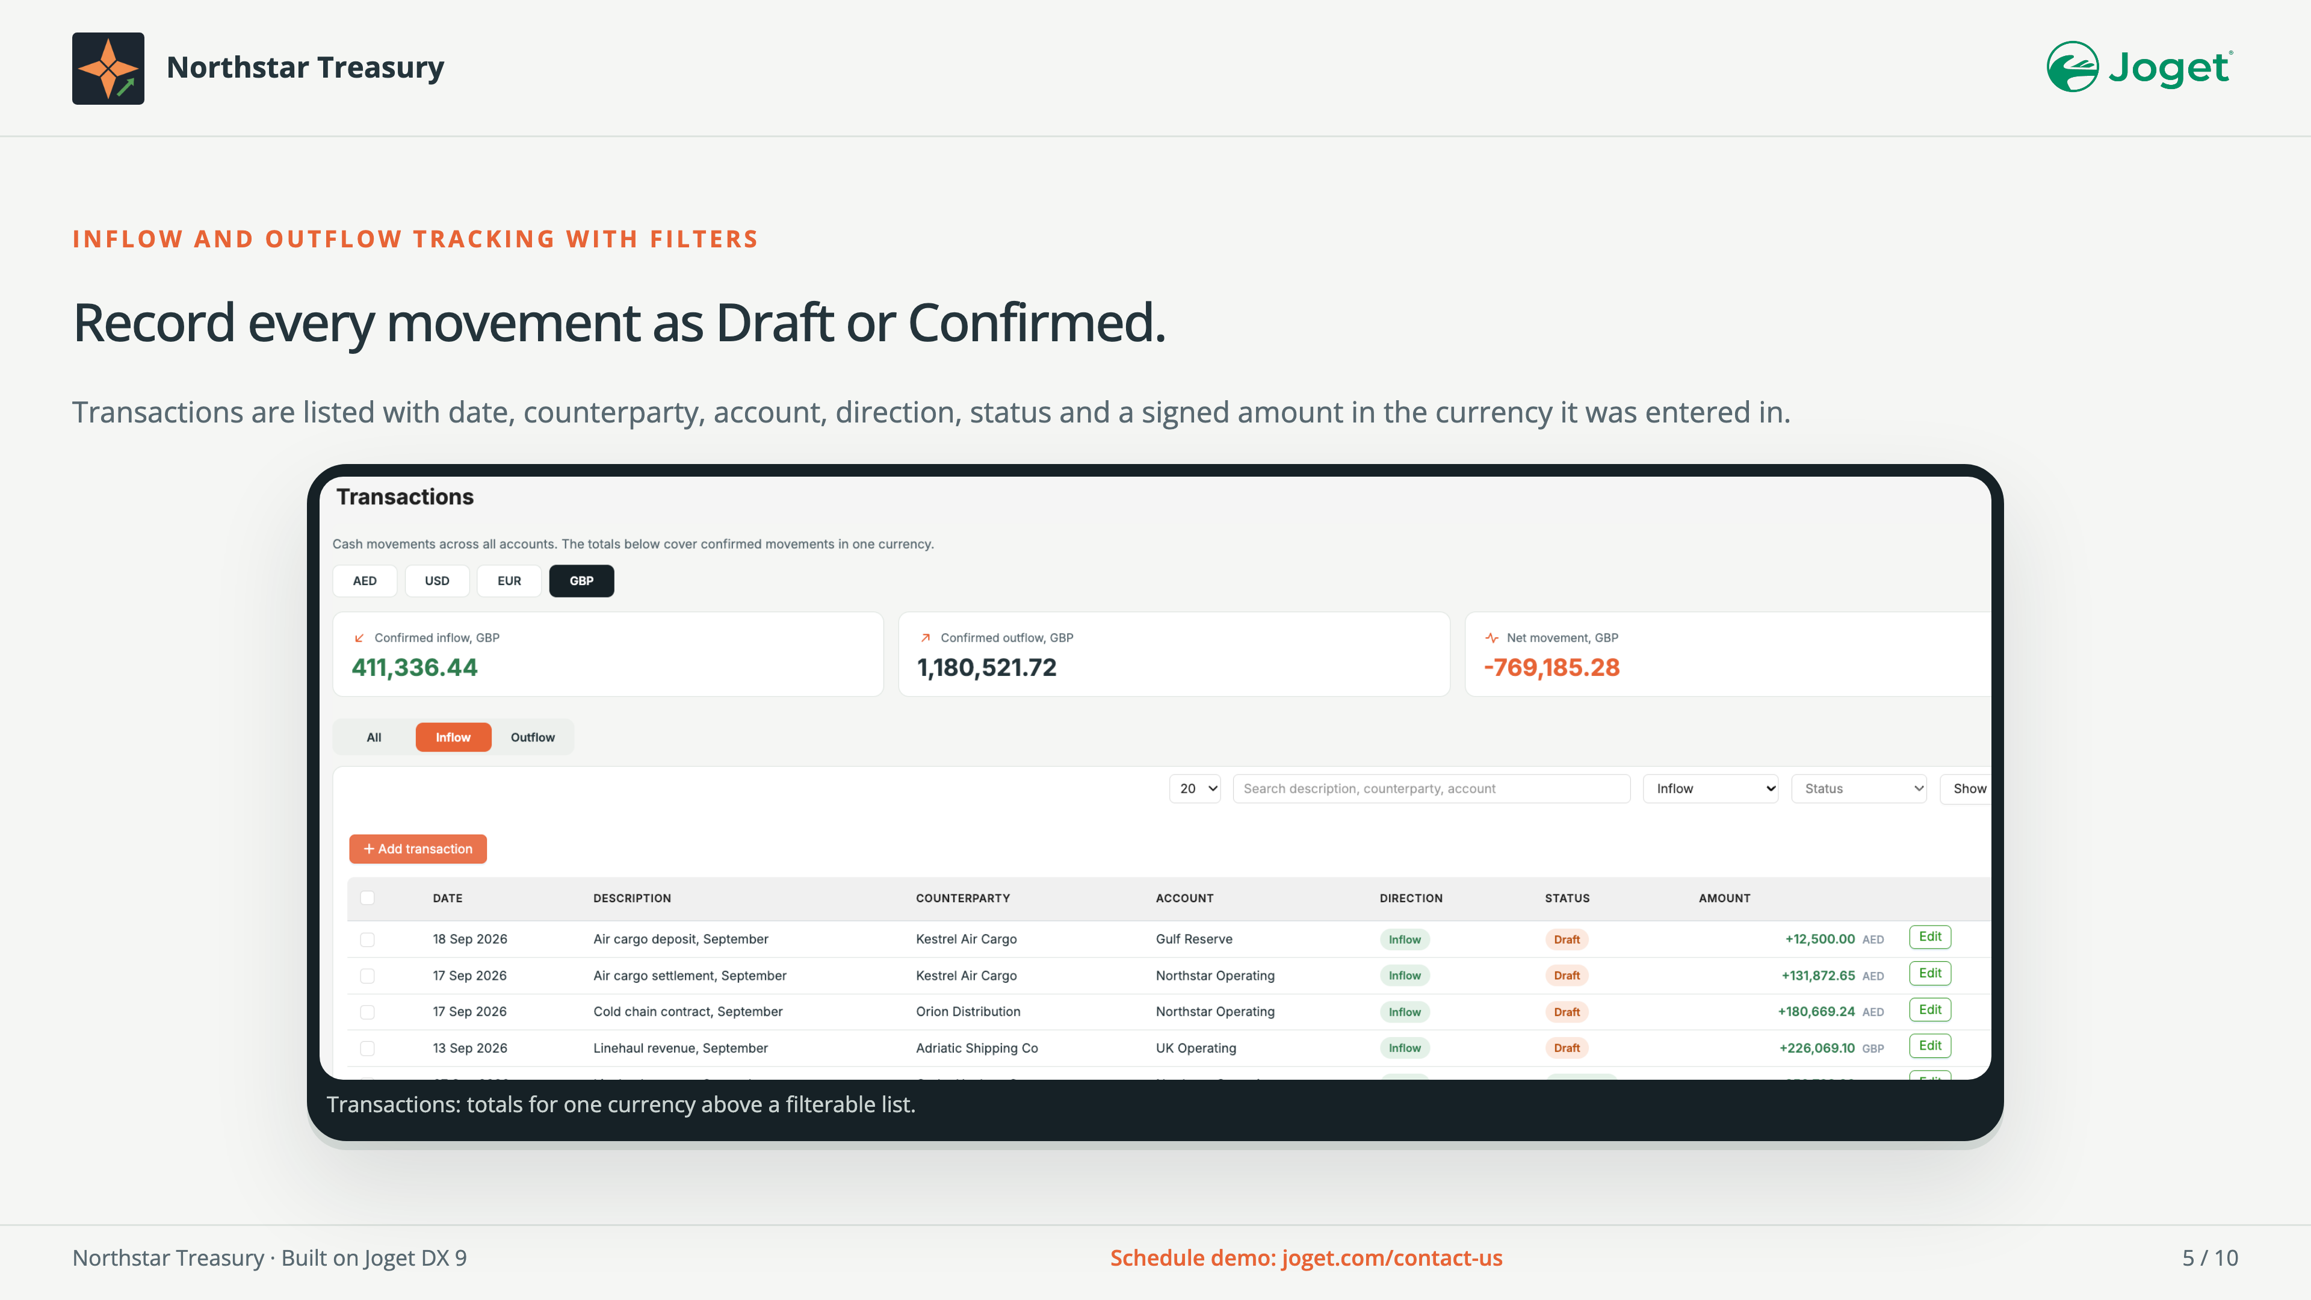This screenshot has width=2311, height=1300.
Task: Click the Northstar Treasury star logo
Action: click(108, 68)
